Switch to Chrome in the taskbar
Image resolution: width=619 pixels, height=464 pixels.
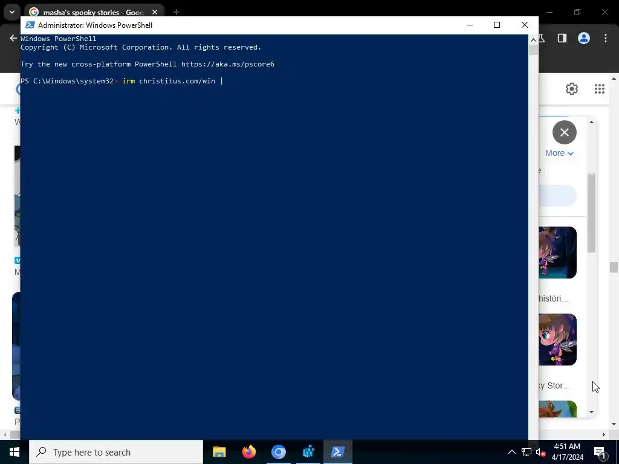pos(278,452)
